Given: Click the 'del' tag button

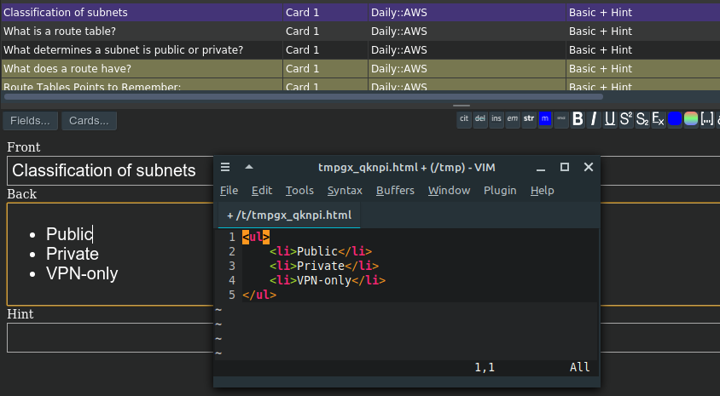Looking at the screenshot, I should (x=480, y=119).
